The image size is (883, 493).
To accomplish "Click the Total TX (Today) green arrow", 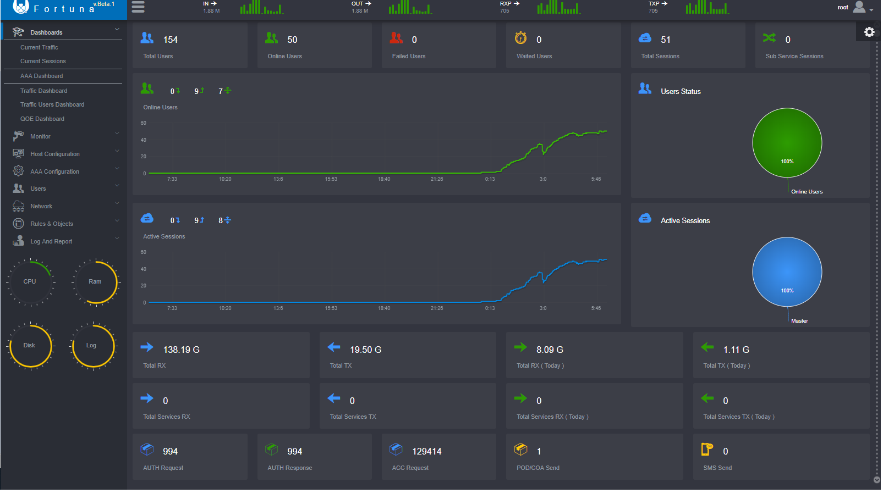I will [x=708, y=347].
